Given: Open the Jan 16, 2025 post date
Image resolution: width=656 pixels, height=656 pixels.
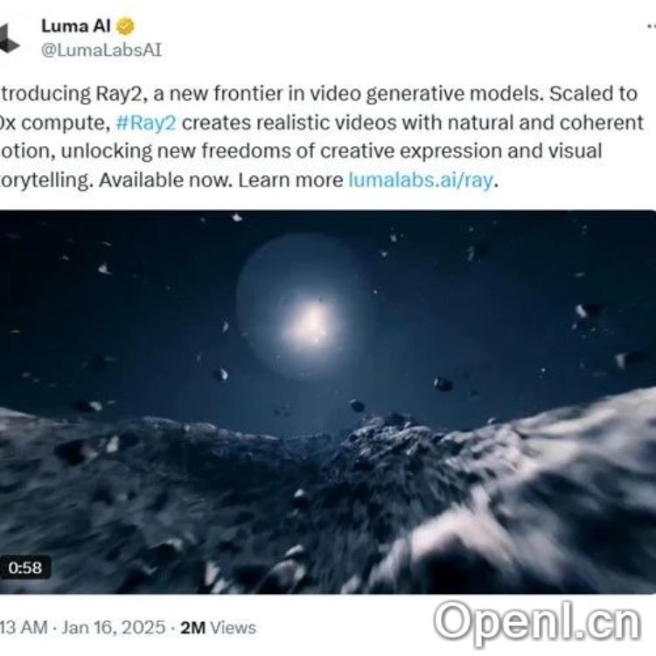Looking at the screenshot, I should point(114,627).
